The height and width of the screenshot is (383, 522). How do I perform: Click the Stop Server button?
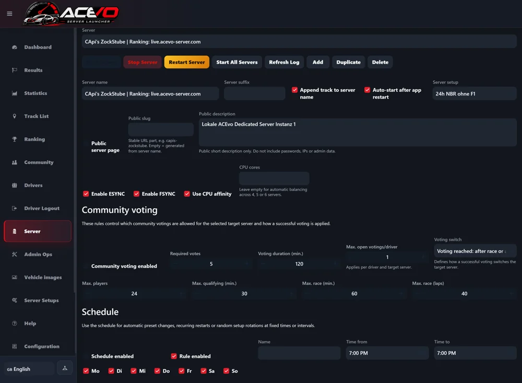point(143,62)
